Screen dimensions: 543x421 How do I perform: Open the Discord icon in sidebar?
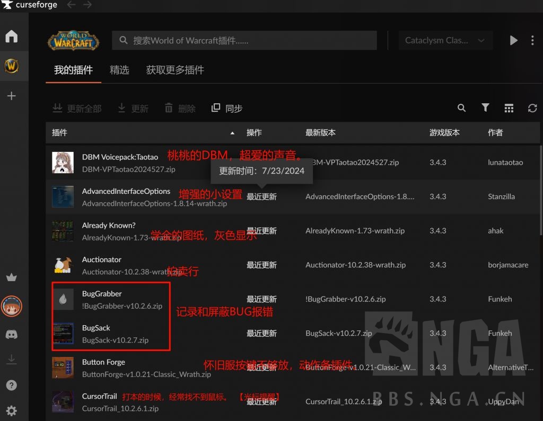click(12, 334)
